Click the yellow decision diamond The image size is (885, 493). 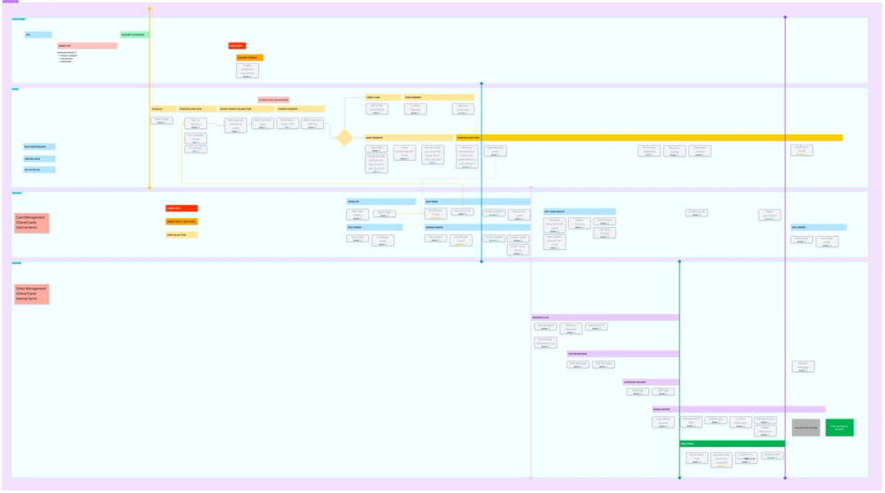tap(344, 138)
